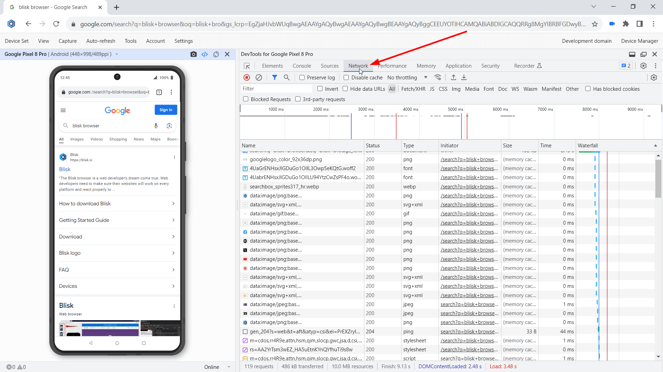663x372 pixels.
Task: Open device DevTools via code brackets icon
Action: 205,54
